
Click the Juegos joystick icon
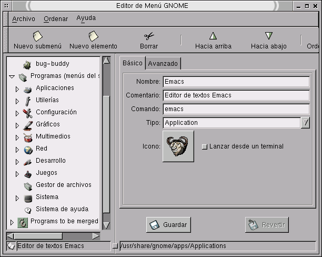[28, 174]
